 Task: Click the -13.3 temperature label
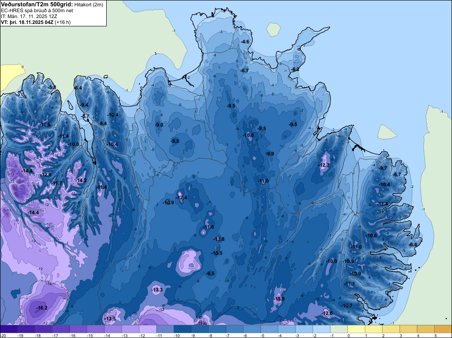coord(157,290)
